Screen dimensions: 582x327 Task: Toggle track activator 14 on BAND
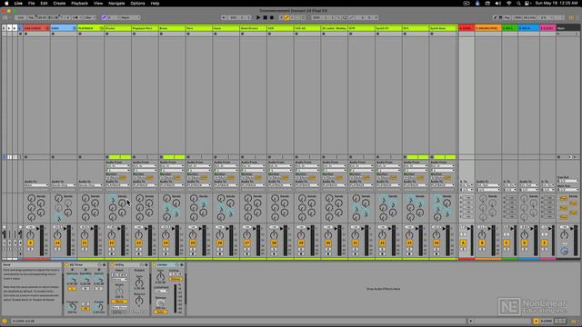[57, 243]
